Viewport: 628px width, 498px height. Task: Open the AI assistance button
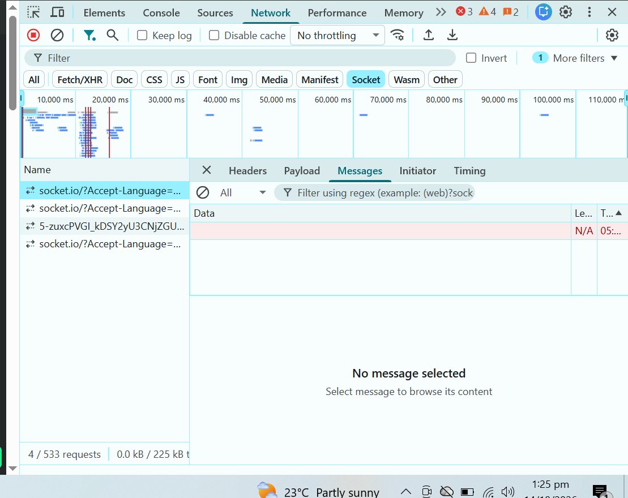point(544,12)
